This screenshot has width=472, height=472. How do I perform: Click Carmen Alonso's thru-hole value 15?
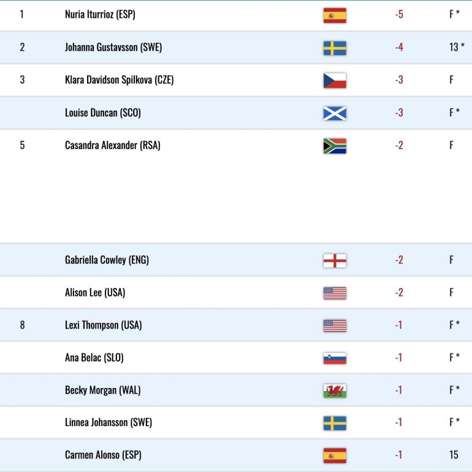454,455
